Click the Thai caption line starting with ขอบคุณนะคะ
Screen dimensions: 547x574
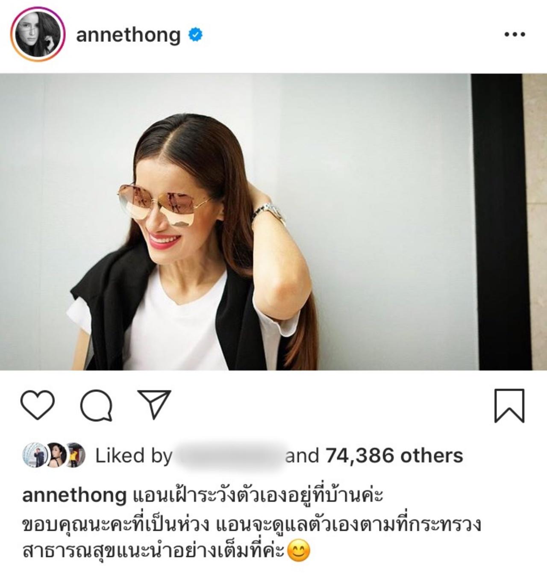click(252, 524)
